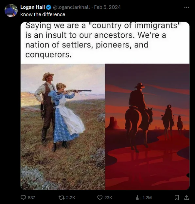This screenshot has width=195, height=204.
Task: Click the Logan Hall display name
Action: pyautogui.click(x=33, y=7)
